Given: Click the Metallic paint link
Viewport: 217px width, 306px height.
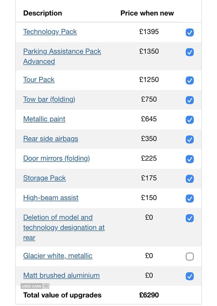Looking at the screenshot, I should pos(44,119).
